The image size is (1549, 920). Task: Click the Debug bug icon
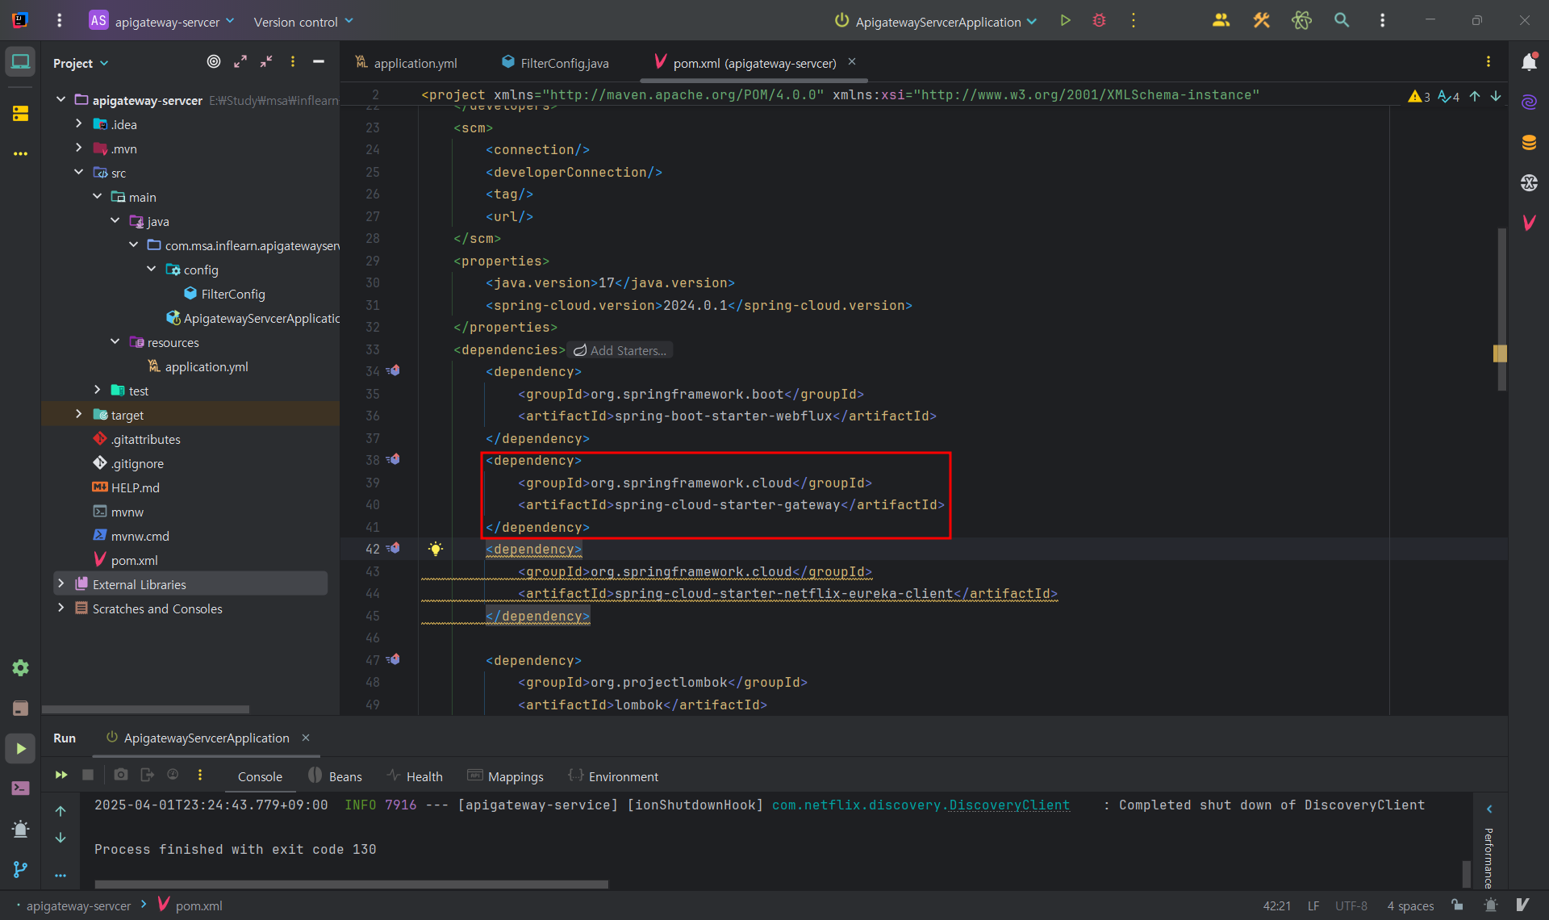1099,21
